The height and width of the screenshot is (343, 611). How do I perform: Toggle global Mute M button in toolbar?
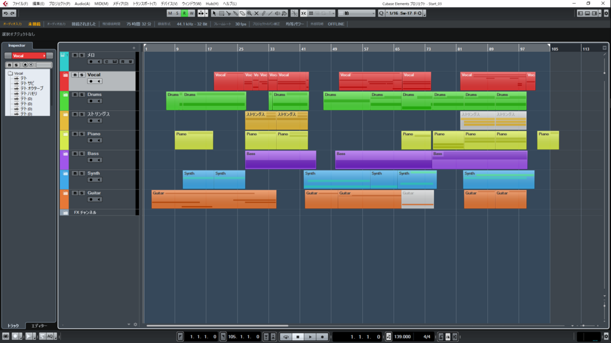click(170, 13)
